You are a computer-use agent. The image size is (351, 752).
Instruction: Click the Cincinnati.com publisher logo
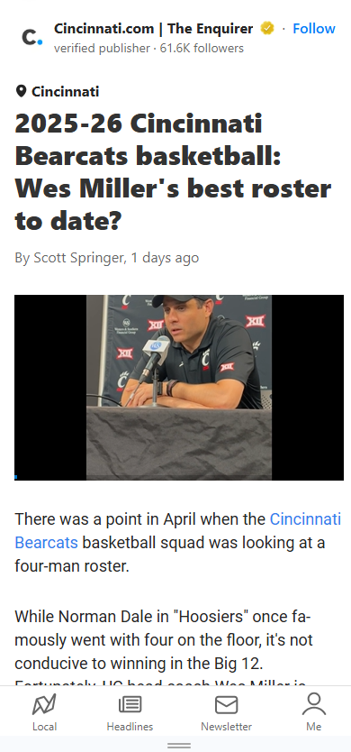tap(32, 37)
